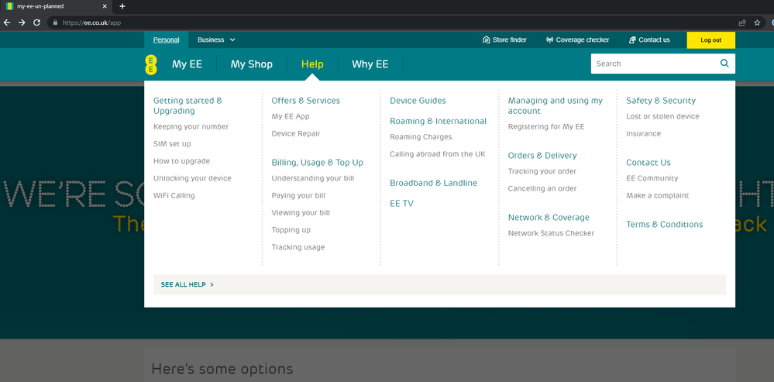Open Understanding your bill
This screenshot has width=774, height=382.
pyautogui.click(x=313, y=178)
